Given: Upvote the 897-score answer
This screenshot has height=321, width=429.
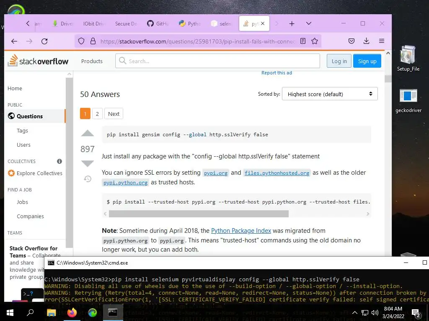Looking at the screenshot, I should coord(88,133).
